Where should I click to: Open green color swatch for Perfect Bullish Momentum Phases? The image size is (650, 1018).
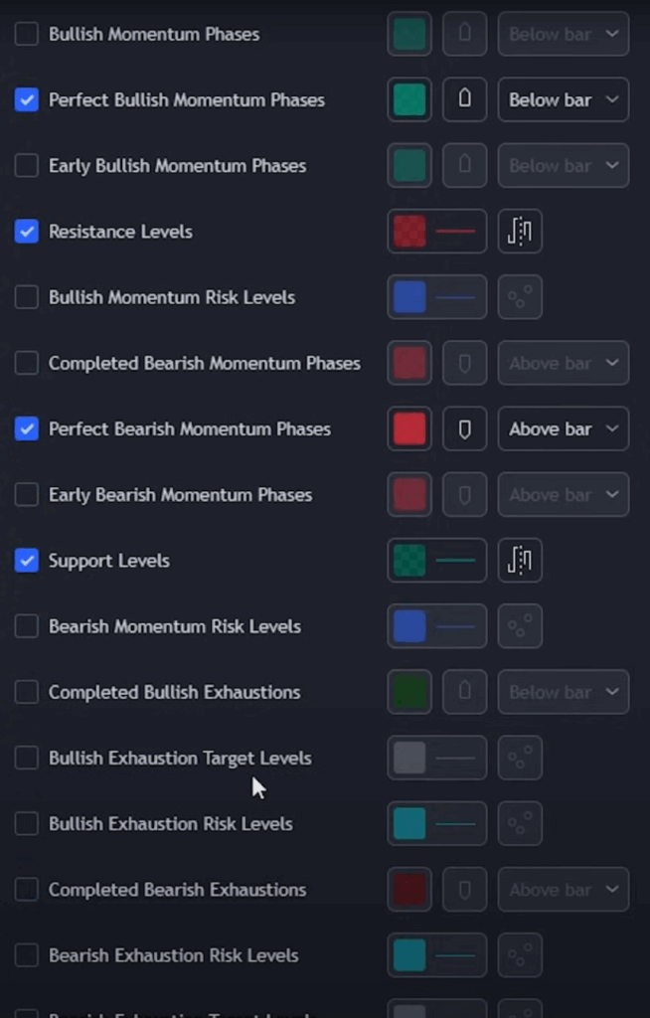(409, 99)
